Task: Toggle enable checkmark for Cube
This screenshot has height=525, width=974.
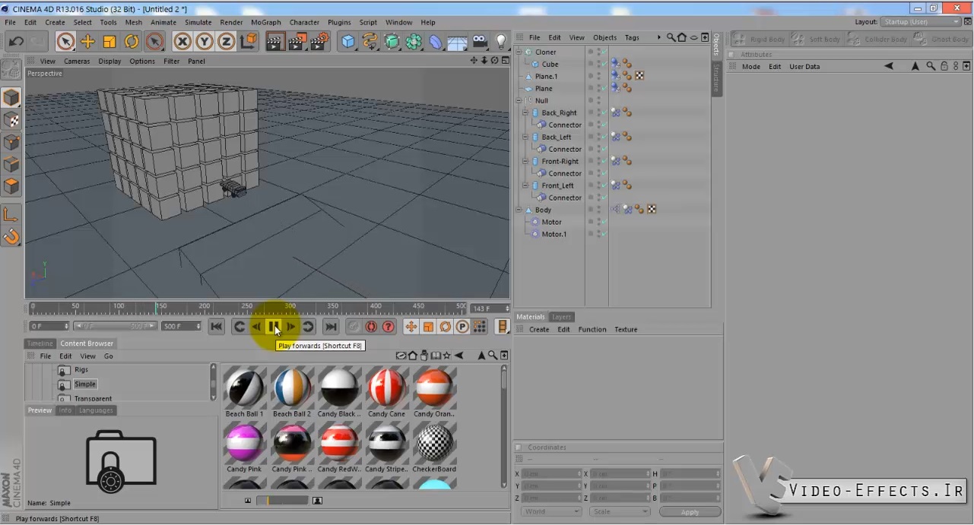Action: [604, 65]
